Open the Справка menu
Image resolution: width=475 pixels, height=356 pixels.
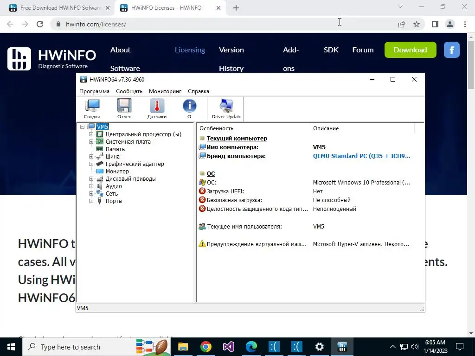tap(199, 91)
